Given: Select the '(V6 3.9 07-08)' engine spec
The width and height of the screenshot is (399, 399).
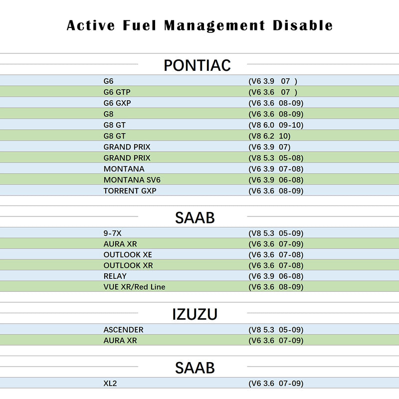Looking at the screenshot, I should click(x=276, y=169).
